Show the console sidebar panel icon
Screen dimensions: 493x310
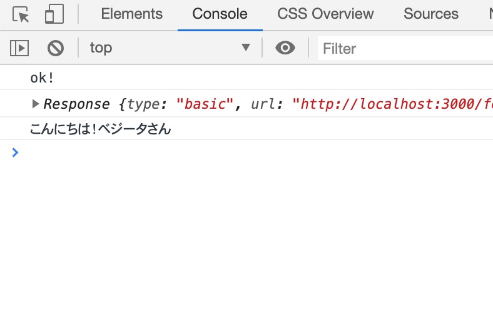[x=19, y=48]
